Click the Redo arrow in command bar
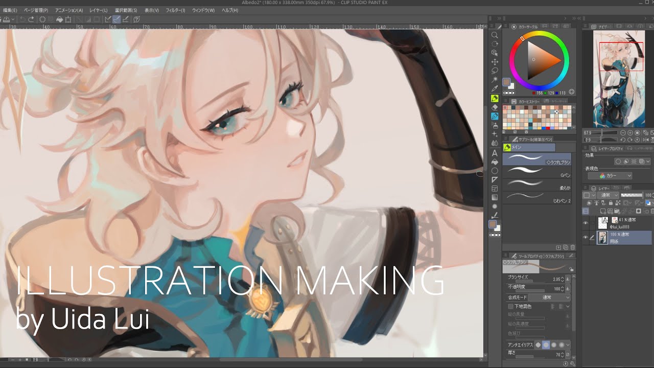The height and width of the screenshot is (368, 654). click(x=31, y=19)
